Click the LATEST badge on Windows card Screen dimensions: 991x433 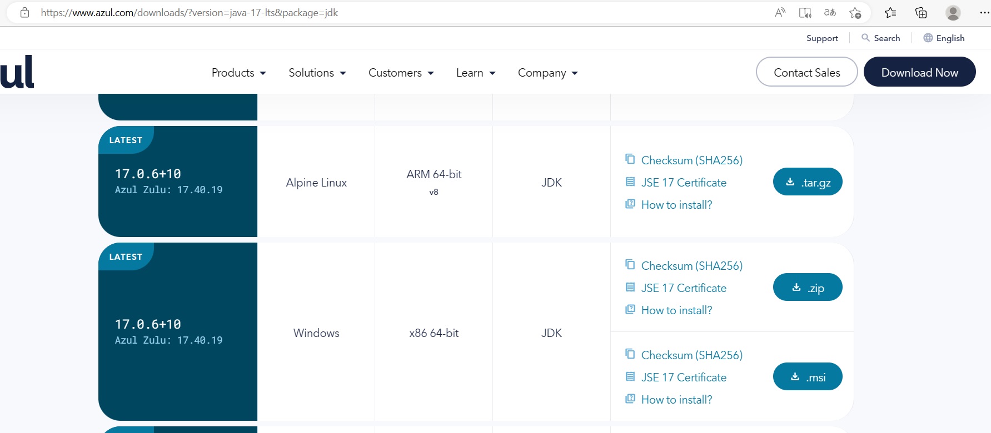click(x=126, y=256)
